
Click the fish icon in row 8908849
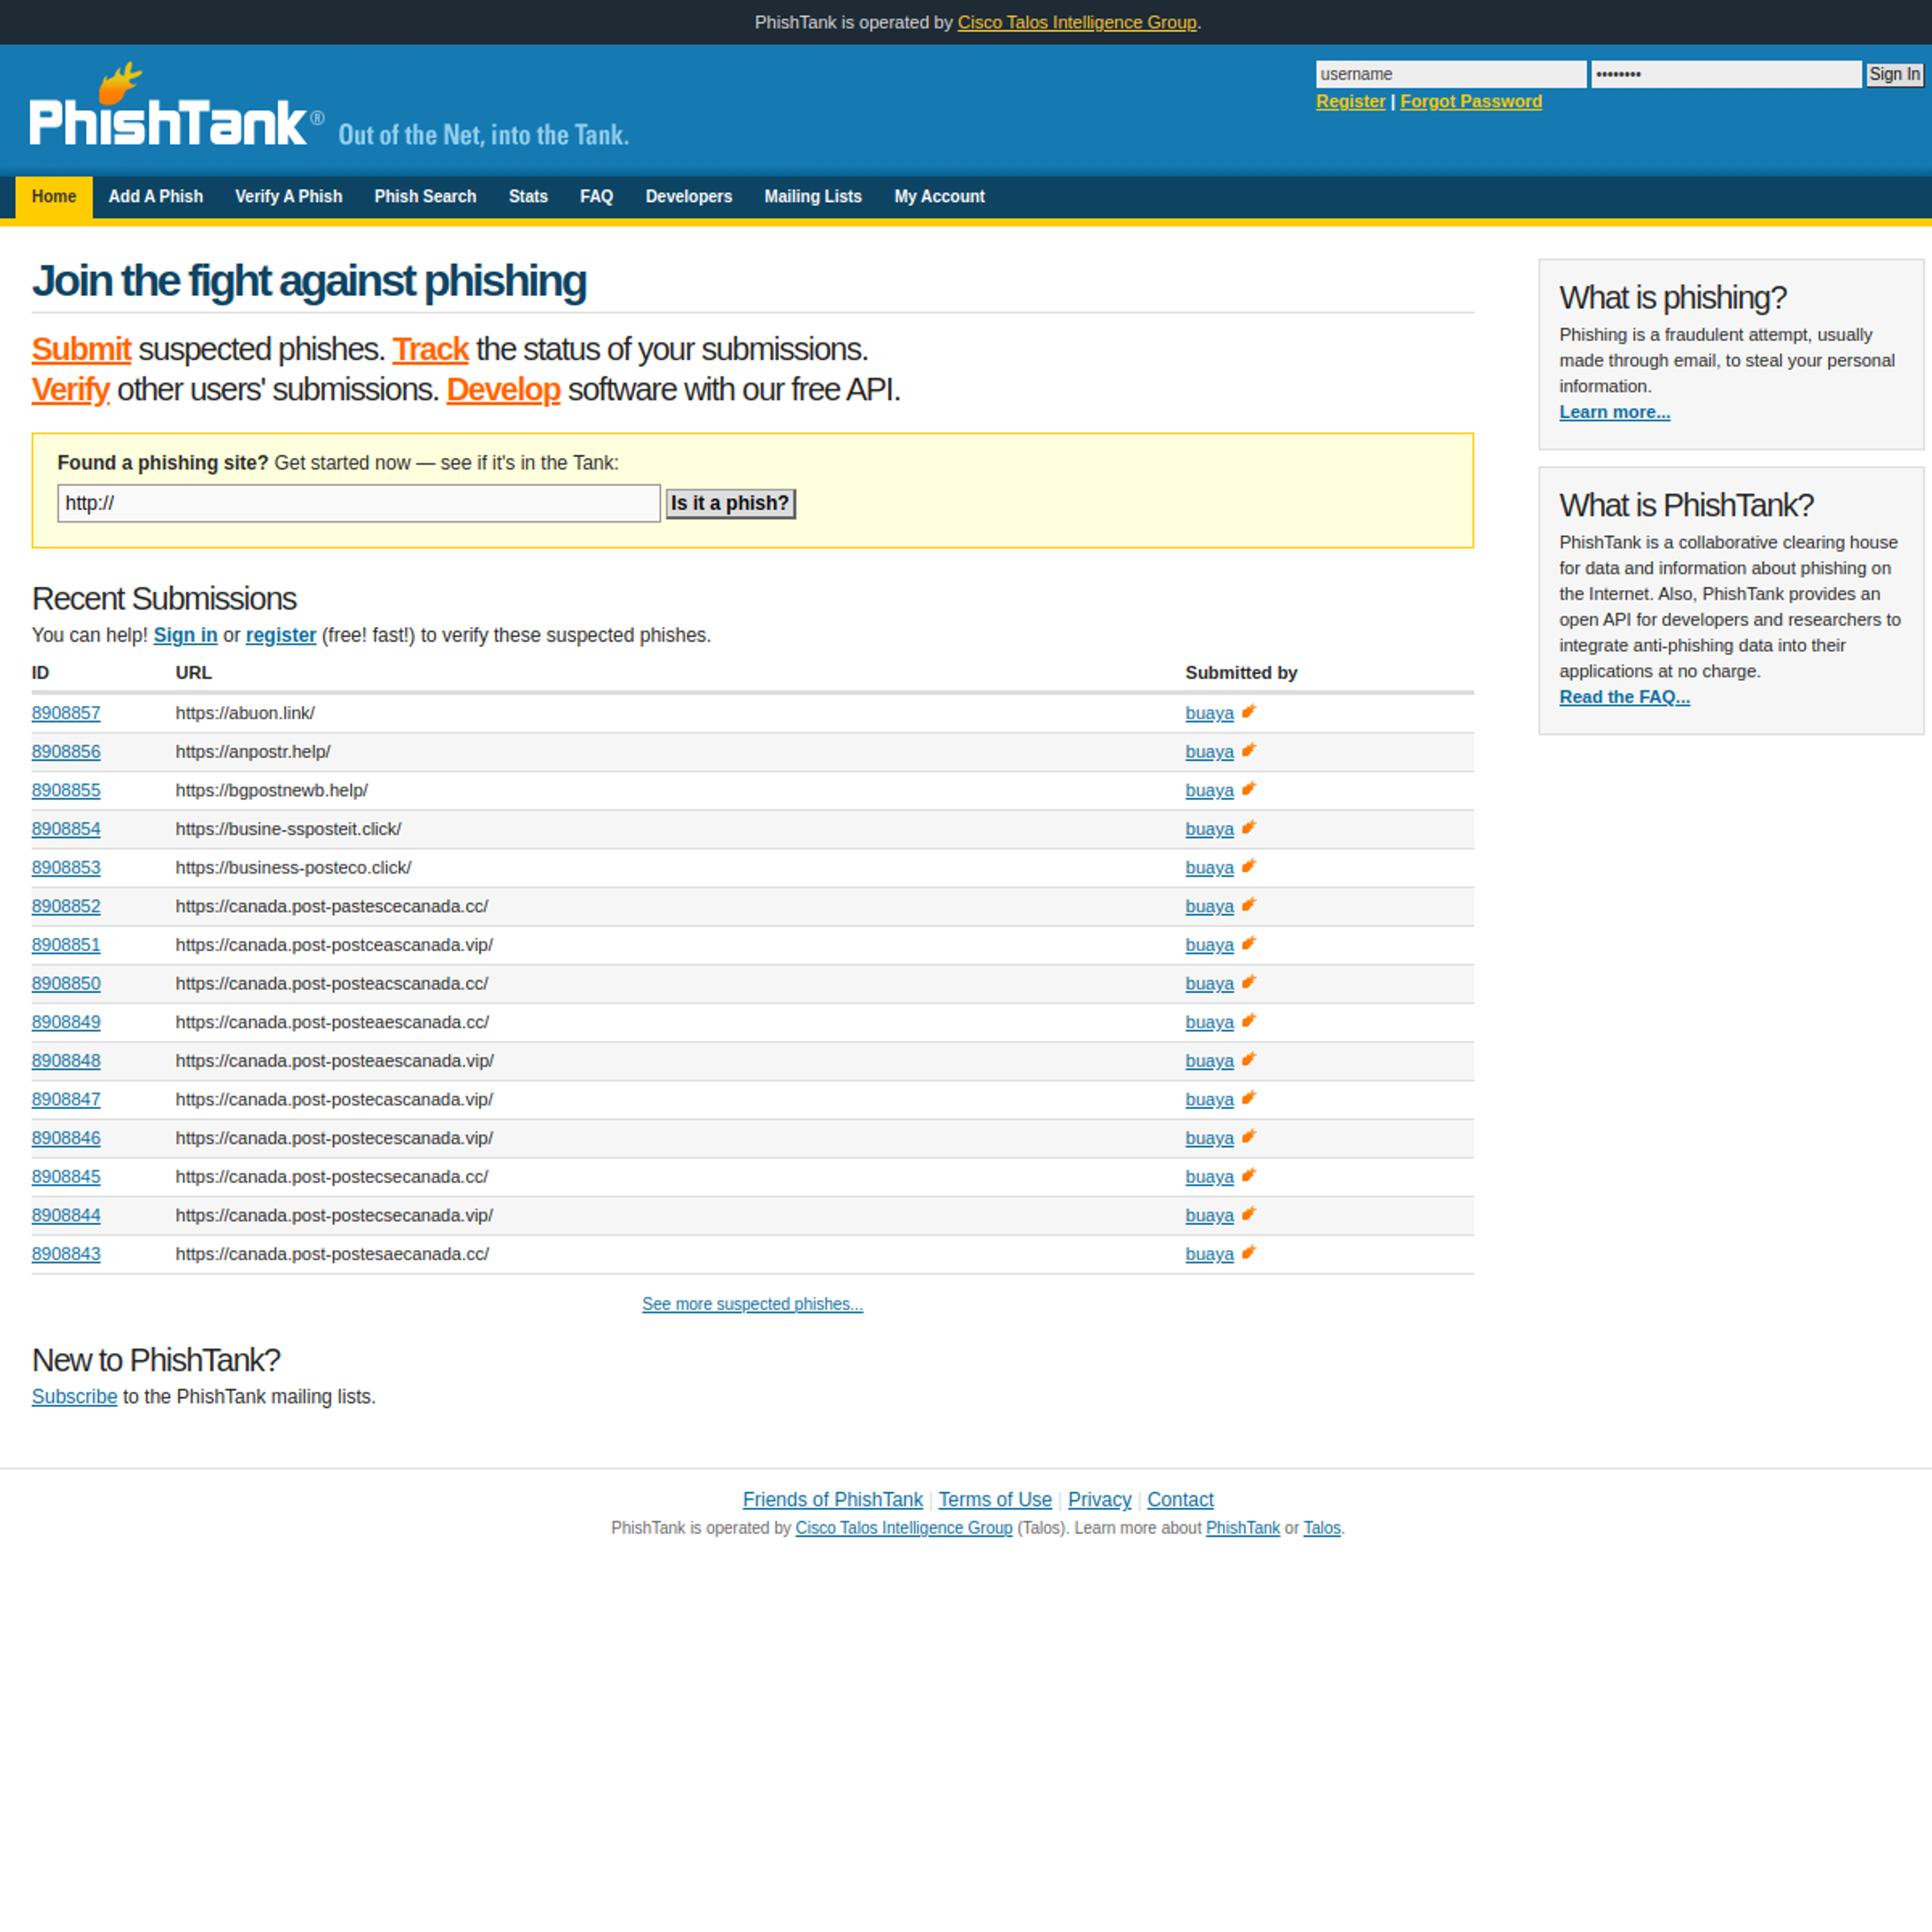1248,1021
